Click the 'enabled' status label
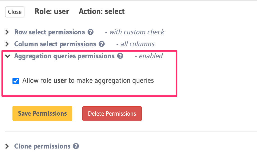Viewport: 257px width, 155px height. tap(150, 56)
